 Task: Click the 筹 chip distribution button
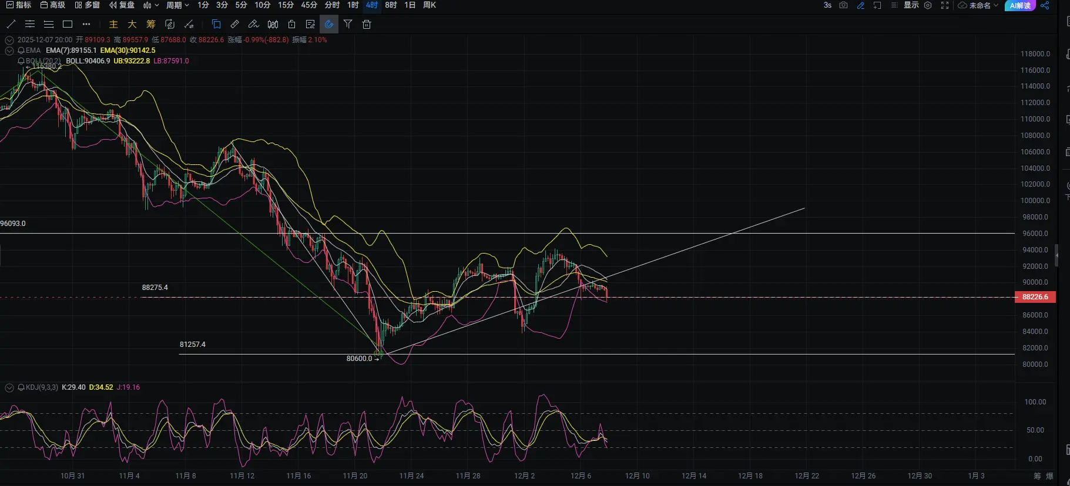pyautogui.click(x=151, y=24)
